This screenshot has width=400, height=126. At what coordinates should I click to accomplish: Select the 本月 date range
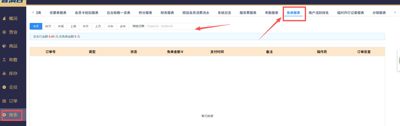point(85,26)
